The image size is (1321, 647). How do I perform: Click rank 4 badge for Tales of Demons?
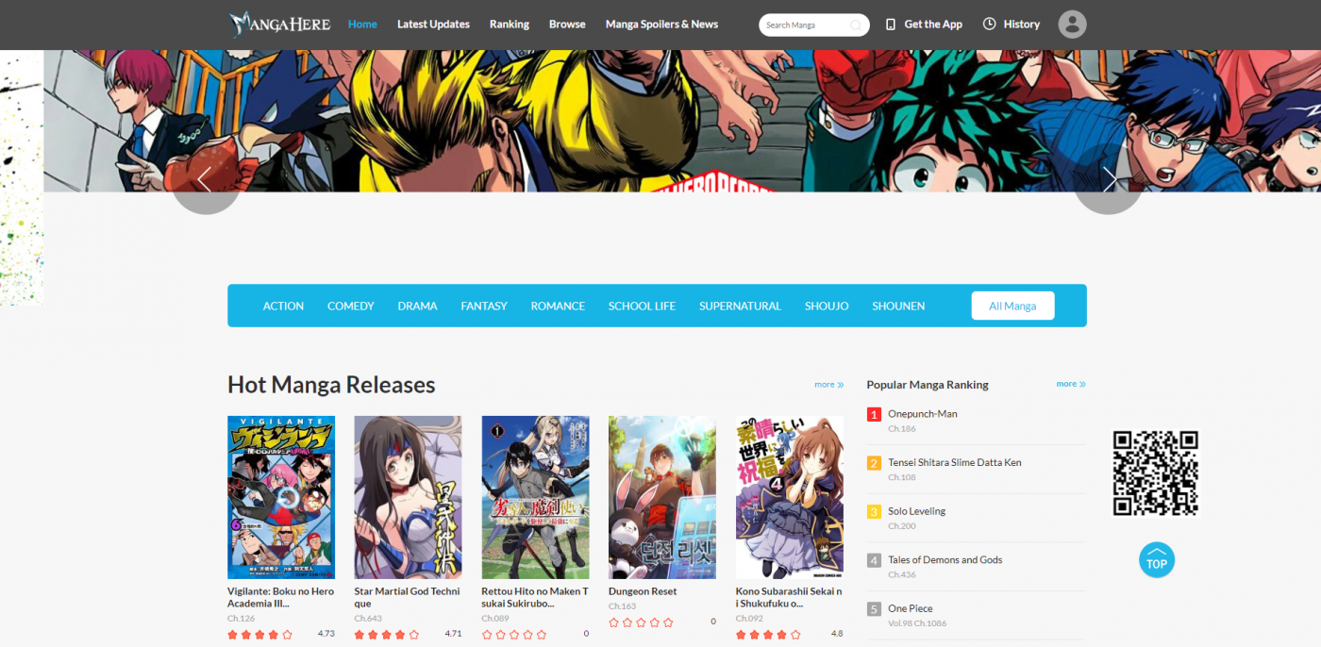tap(874, 560)
